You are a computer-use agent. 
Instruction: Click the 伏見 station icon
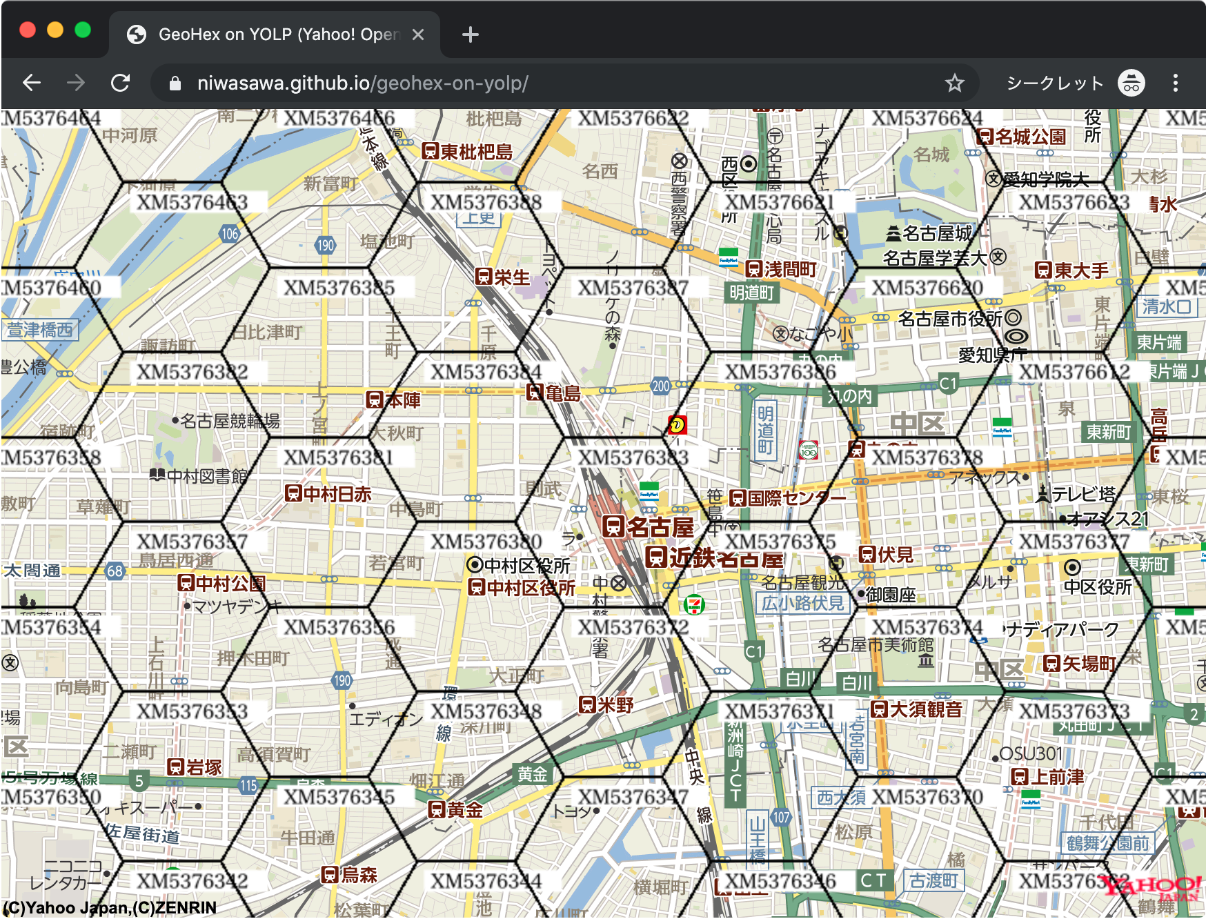[x=867, y=554]
